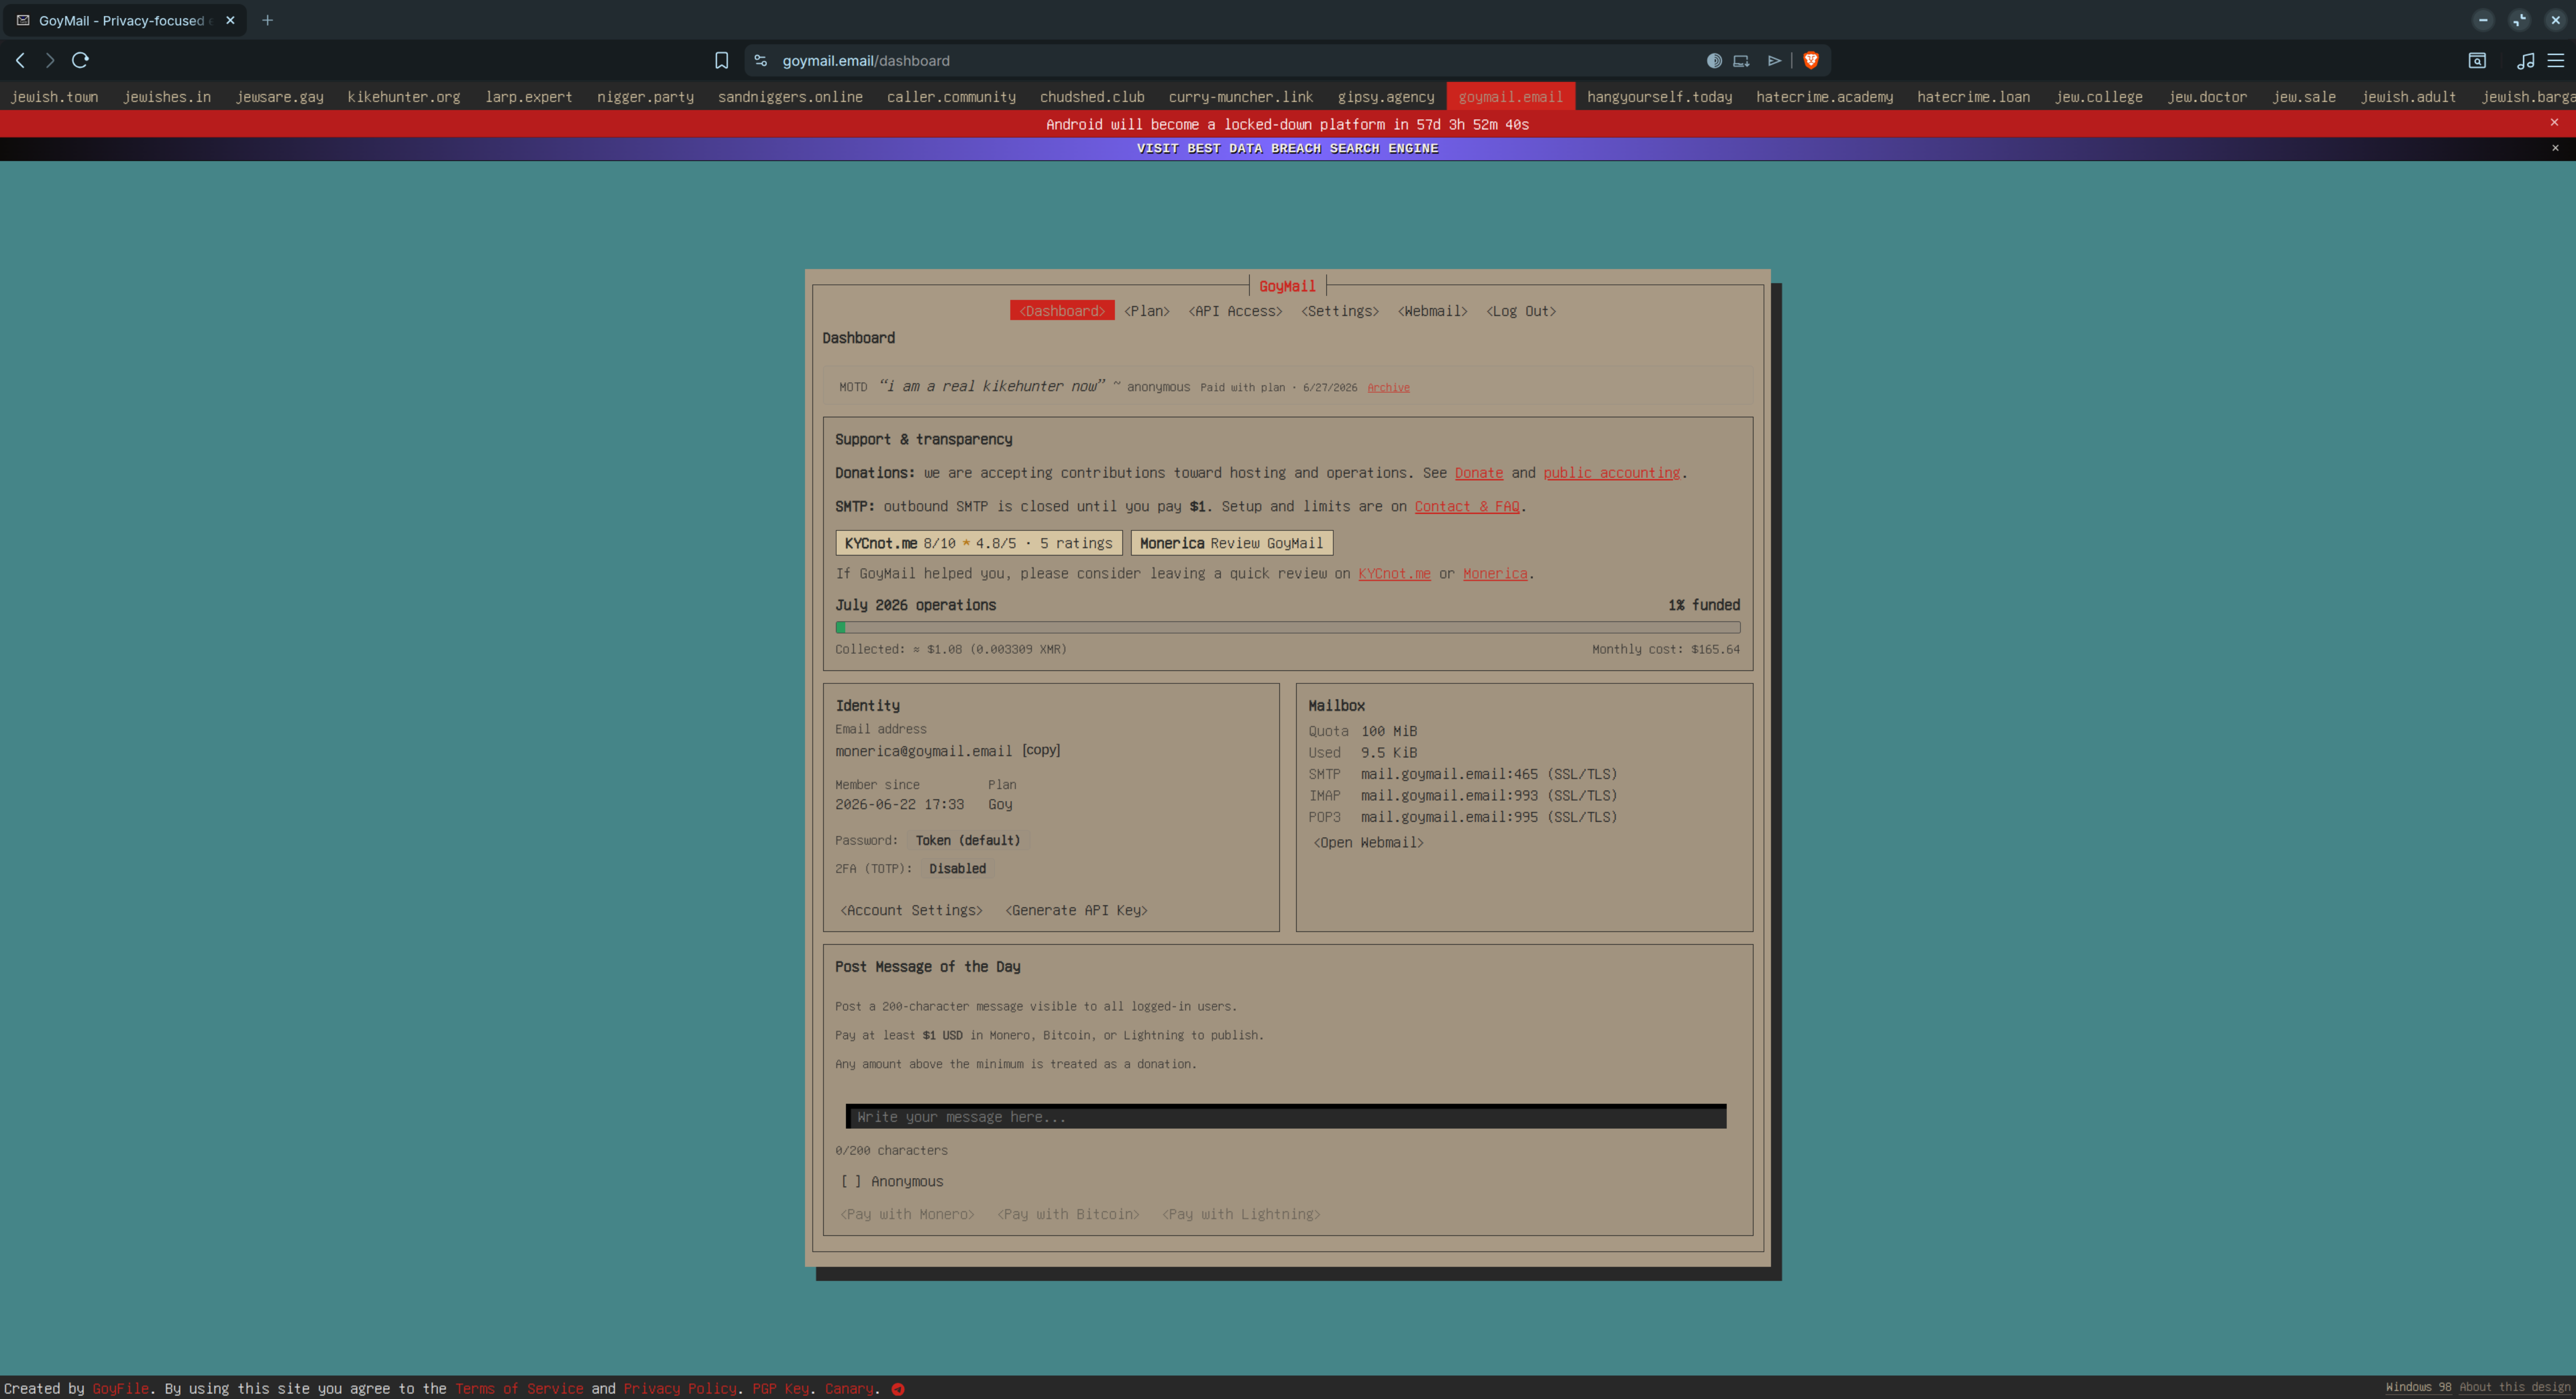Image resolution: width=2576 pixels, height=1399 pixels.
Task: Open site information icon beside the URL
Action: [x=761, y=61]
